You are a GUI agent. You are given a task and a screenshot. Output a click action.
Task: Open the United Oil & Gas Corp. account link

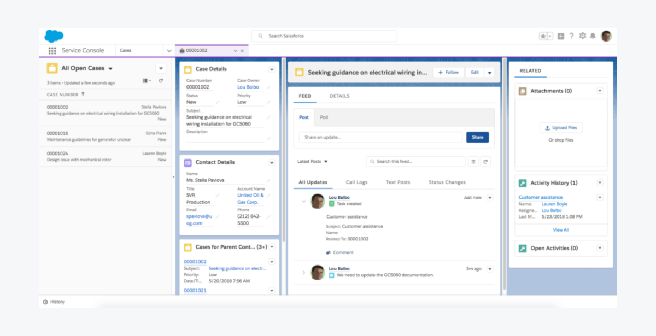(x=250, y=198)
